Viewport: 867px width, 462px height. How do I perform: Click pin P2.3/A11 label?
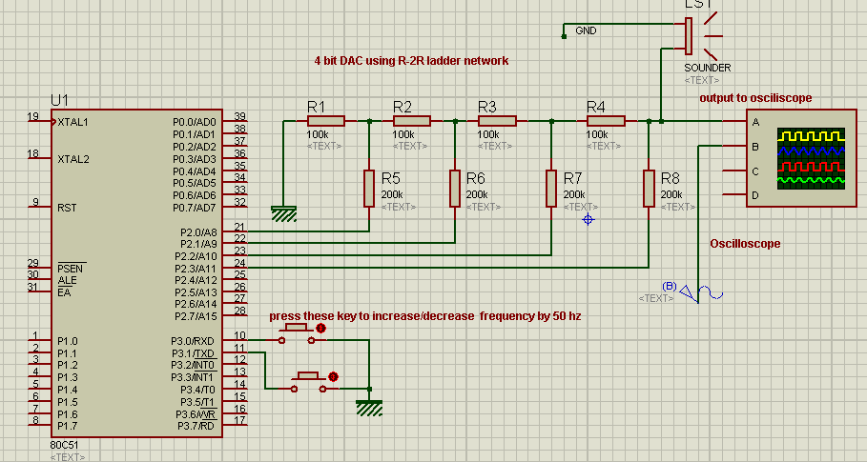196,269
